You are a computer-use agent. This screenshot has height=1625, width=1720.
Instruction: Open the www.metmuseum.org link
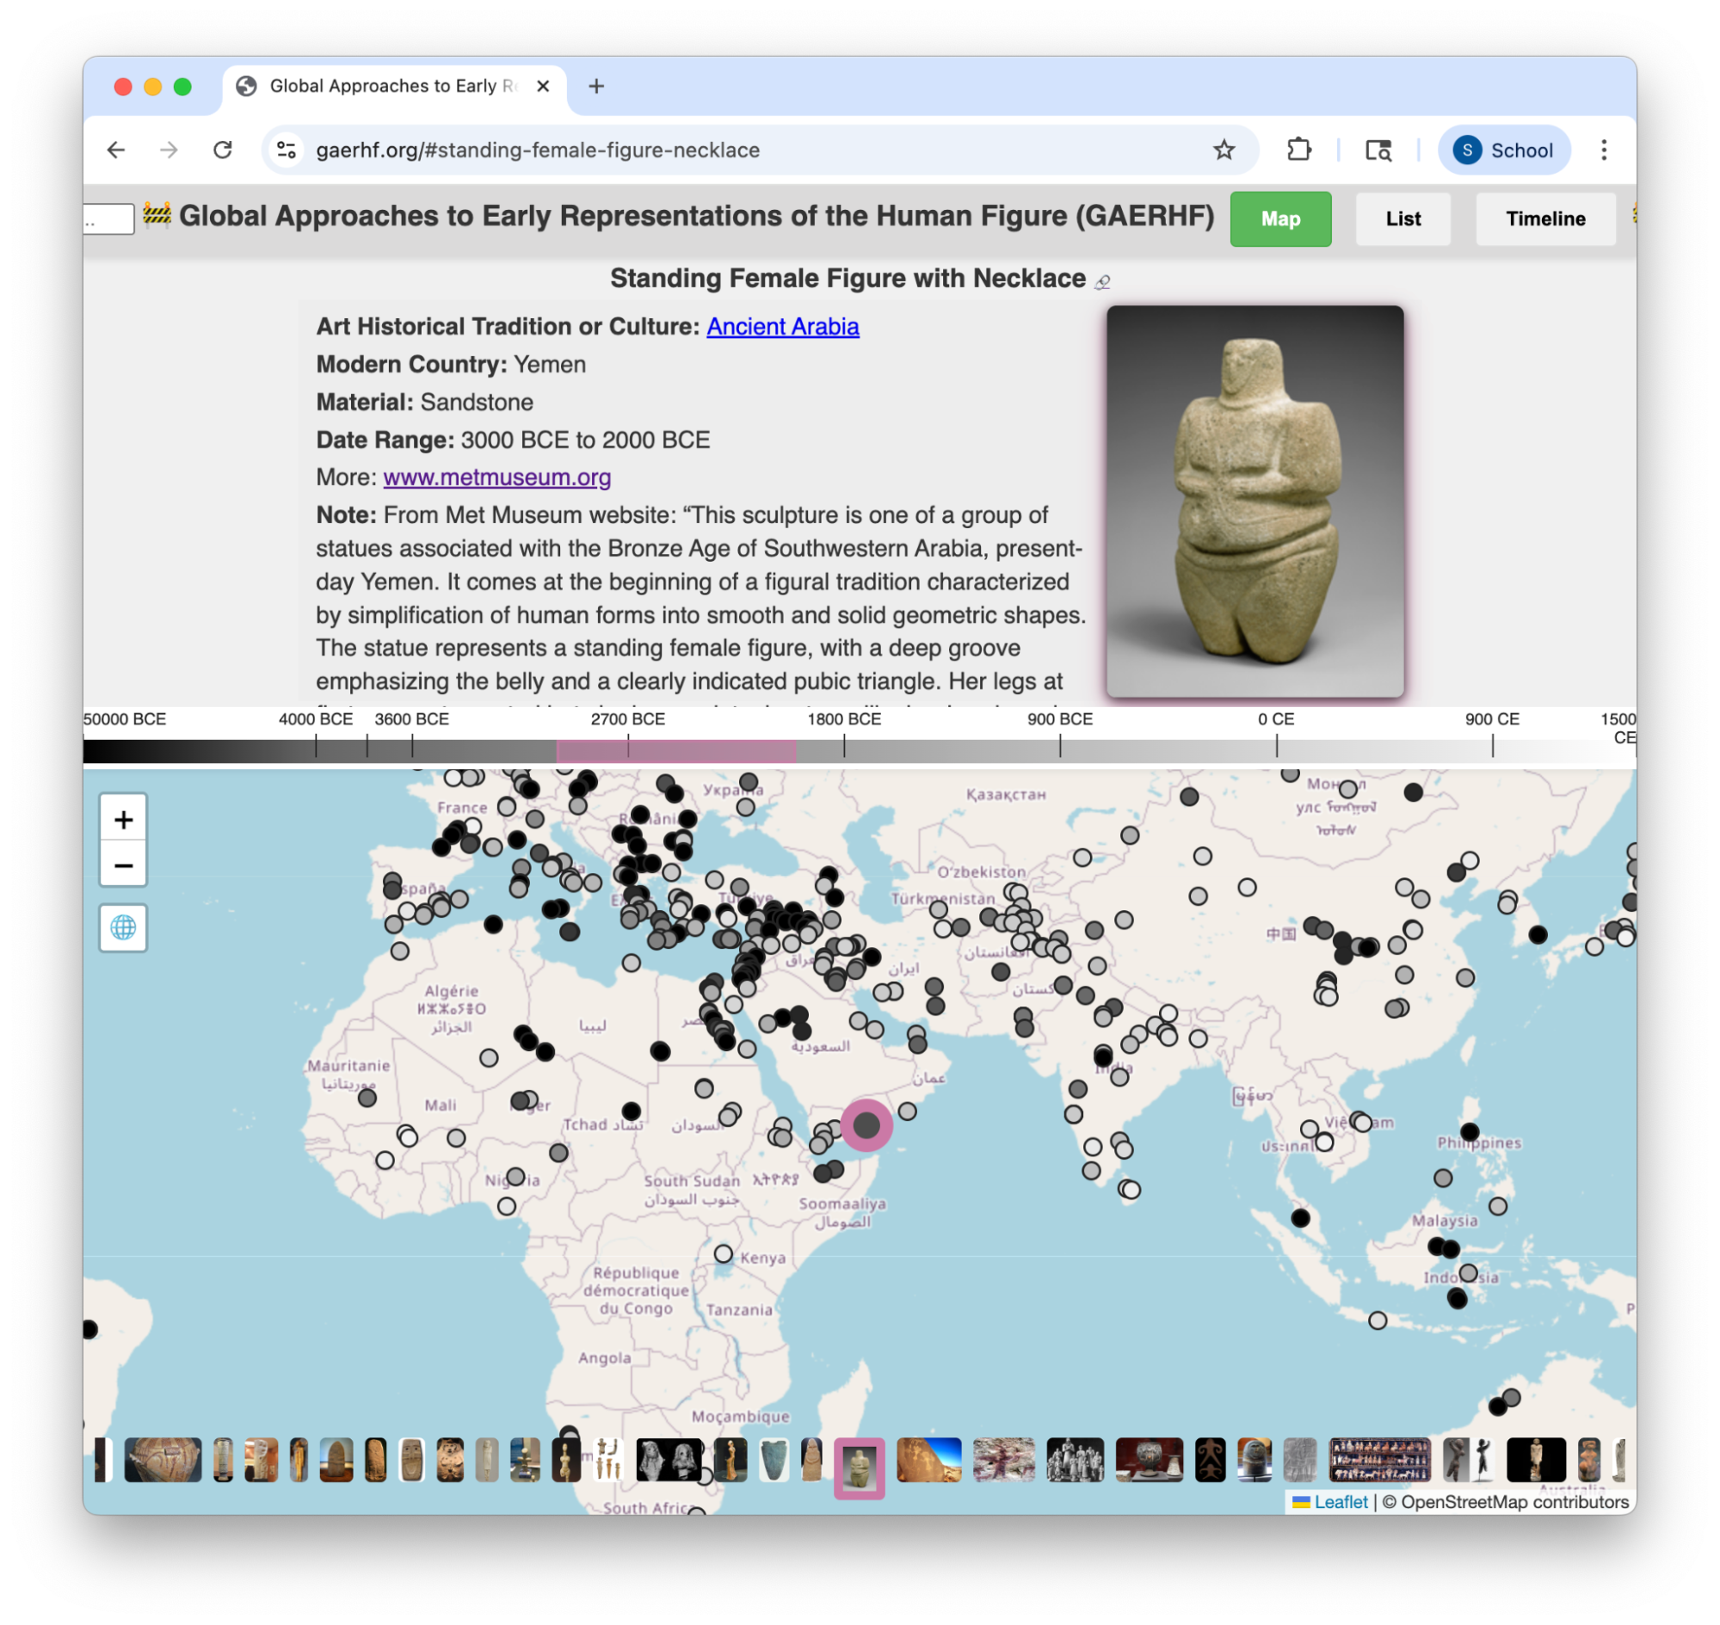pyautogui.click(x=496, y=477)
